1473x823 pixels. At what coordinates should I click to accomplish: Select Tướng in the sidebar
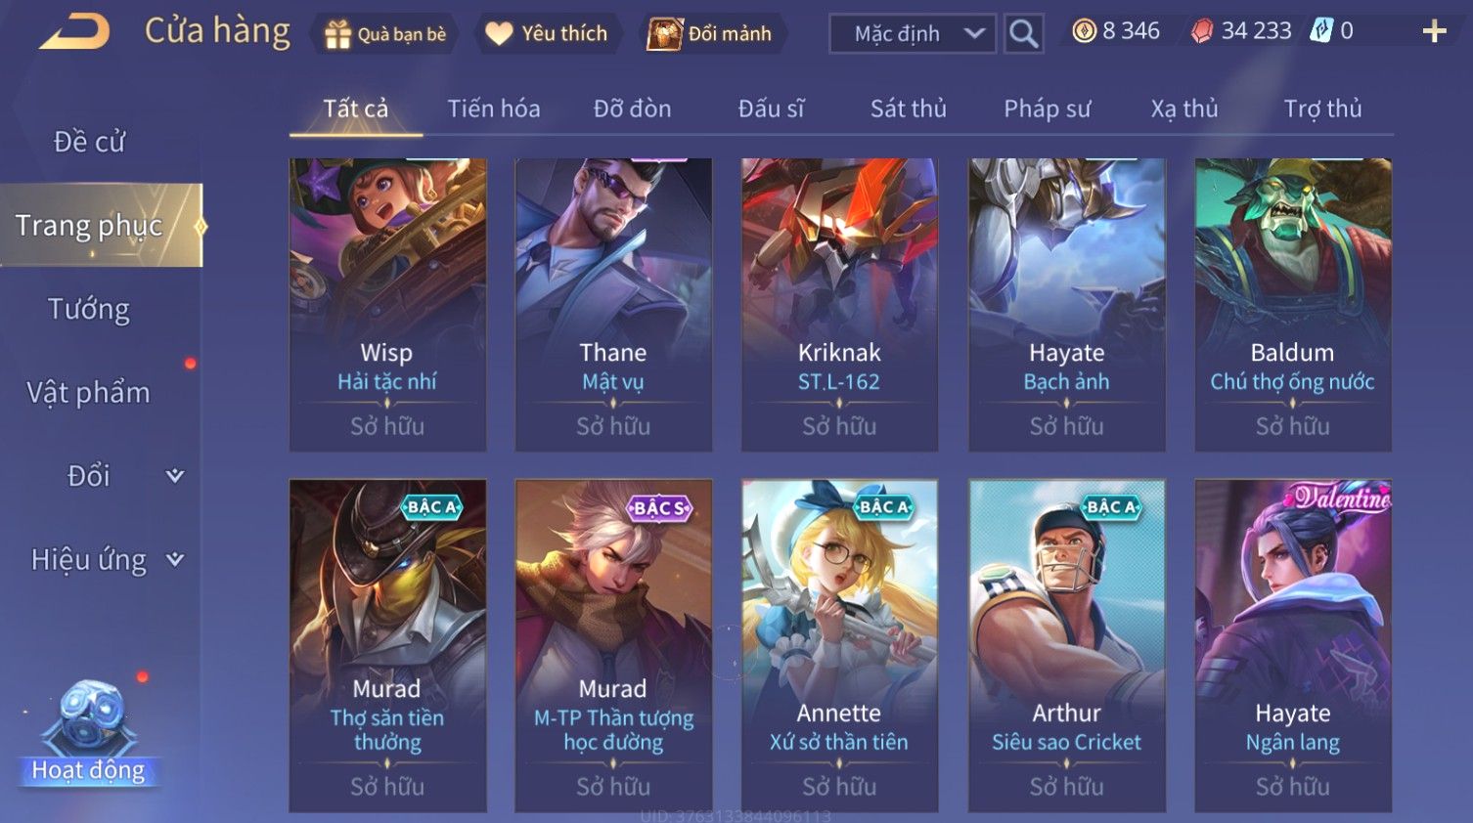click(x=89, y=310)
